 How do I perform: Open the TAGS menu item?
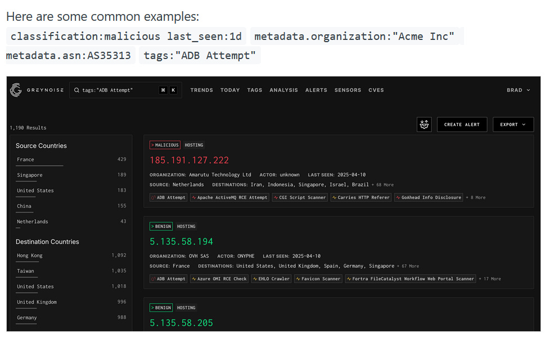(254, 90)
